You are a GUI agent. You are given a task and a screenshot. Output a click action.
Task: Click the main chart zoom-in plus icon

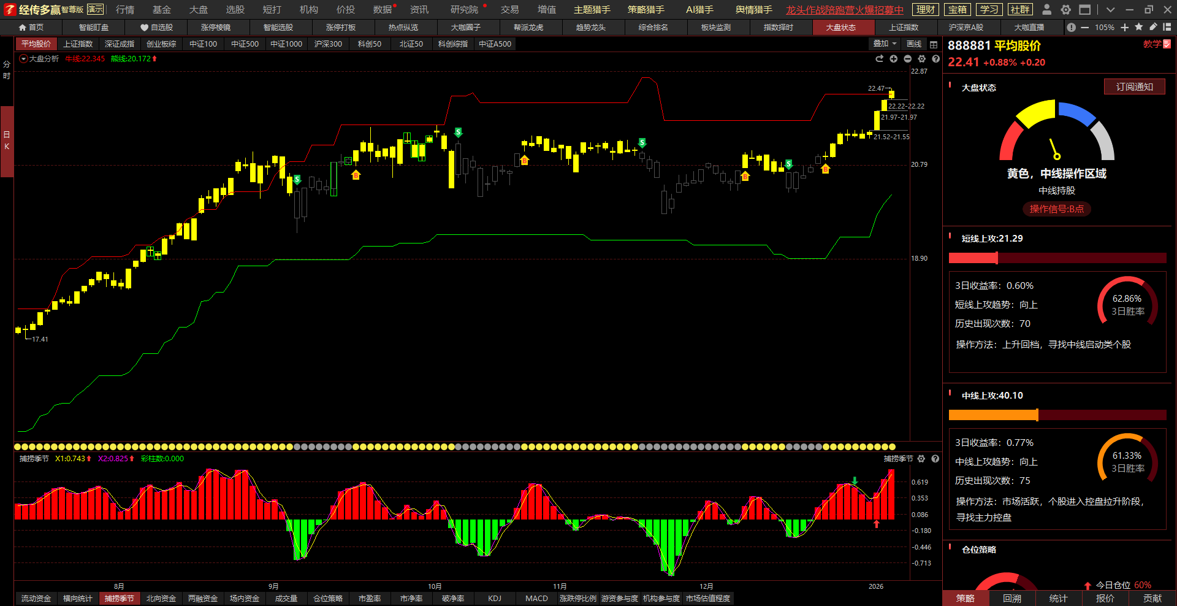[x=894, y=59]
